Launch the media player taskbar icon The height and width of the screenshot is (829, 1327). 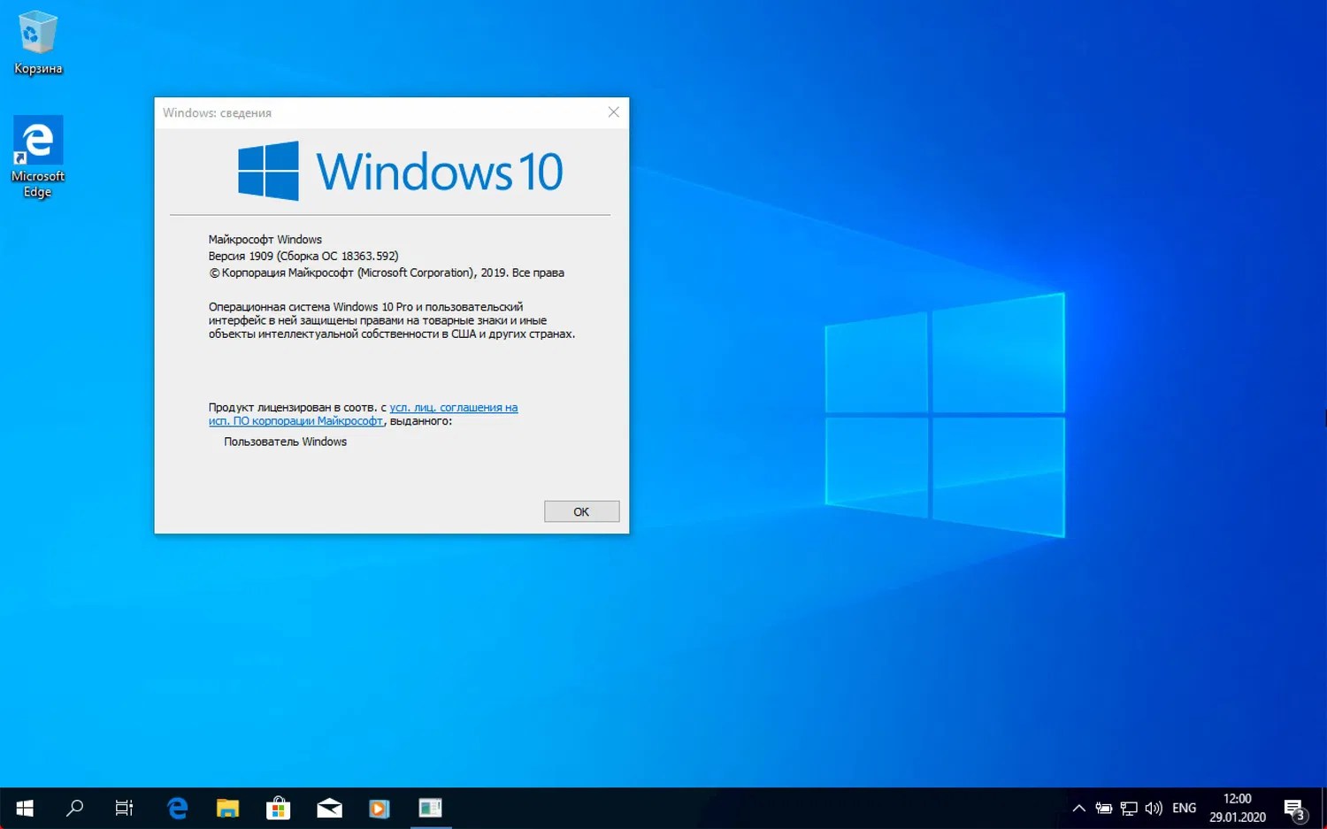(x=380, y=808)
